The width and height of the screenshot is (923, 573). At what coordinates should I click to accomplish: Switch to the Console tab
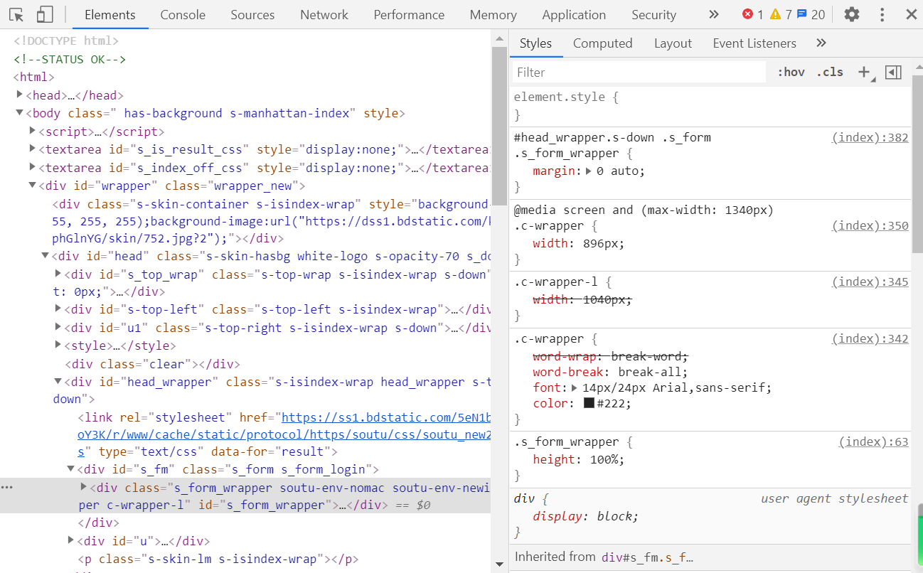tap(183, 14)
